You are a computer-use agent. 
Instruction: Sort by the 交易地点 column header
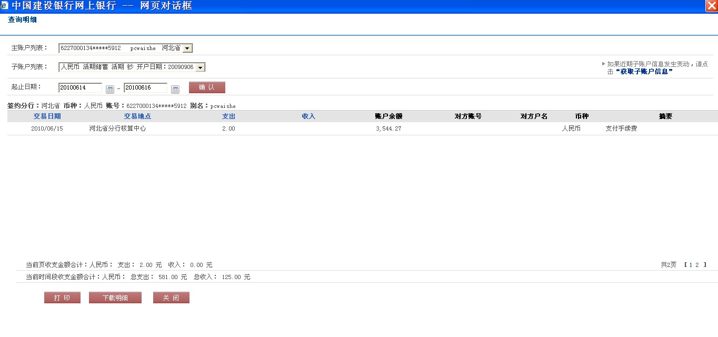coord(137,116)
